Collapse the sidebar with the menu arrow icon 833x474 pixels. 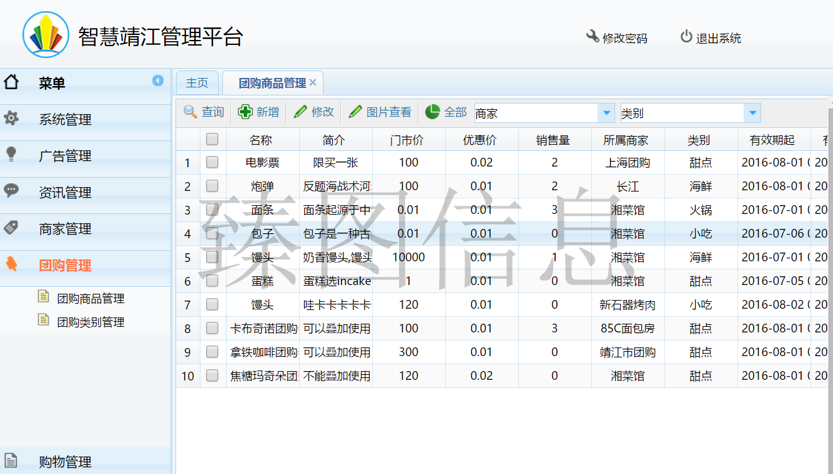158,80
